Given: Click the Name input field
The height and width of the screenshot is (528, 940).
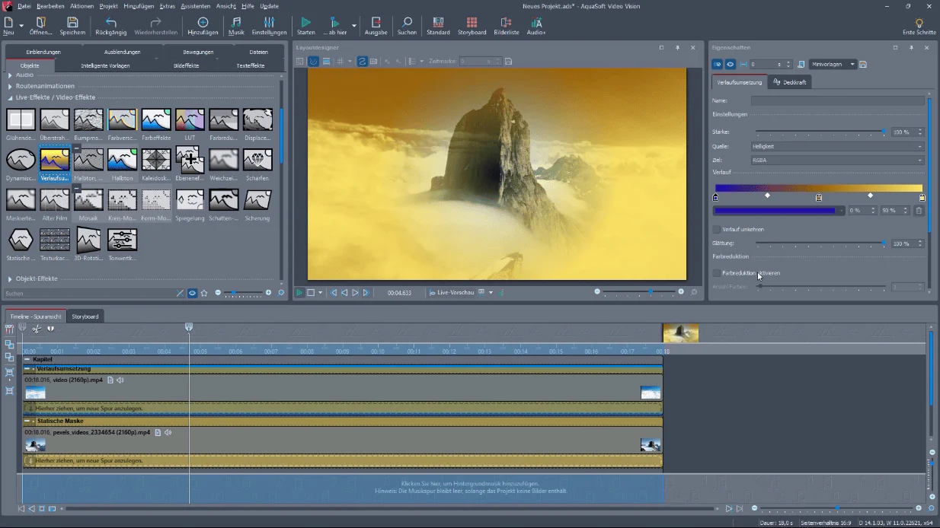Looking at the screenshot, I should point(837,100).
